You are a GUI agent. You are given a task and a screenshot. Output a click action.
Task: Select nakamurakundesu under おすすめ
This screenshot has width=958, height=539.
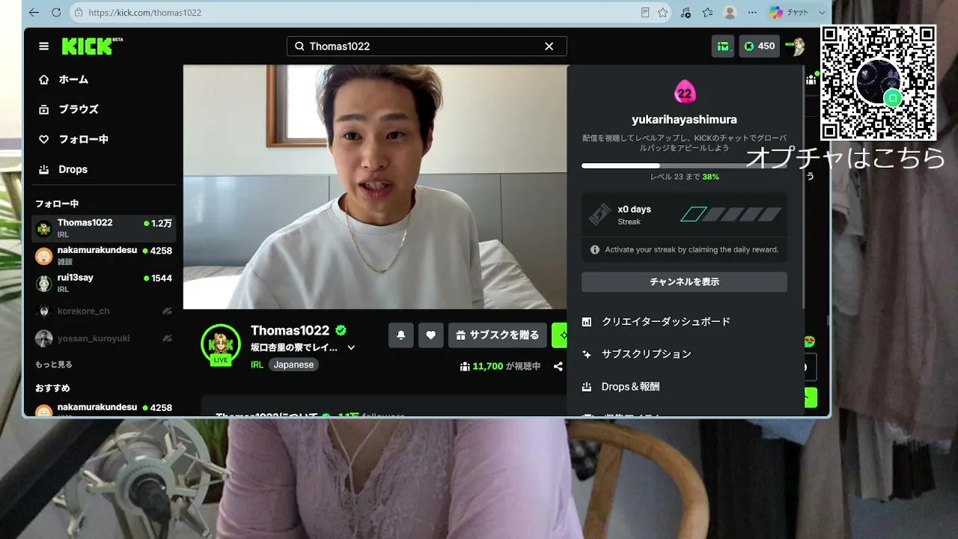coord(104,409)
